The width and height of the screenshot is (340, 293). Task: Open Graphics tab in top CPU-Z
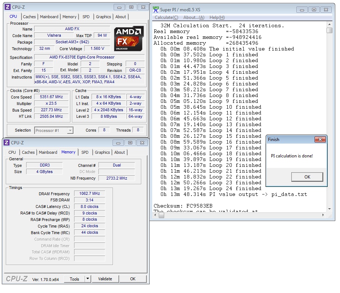tap(104, 17)
